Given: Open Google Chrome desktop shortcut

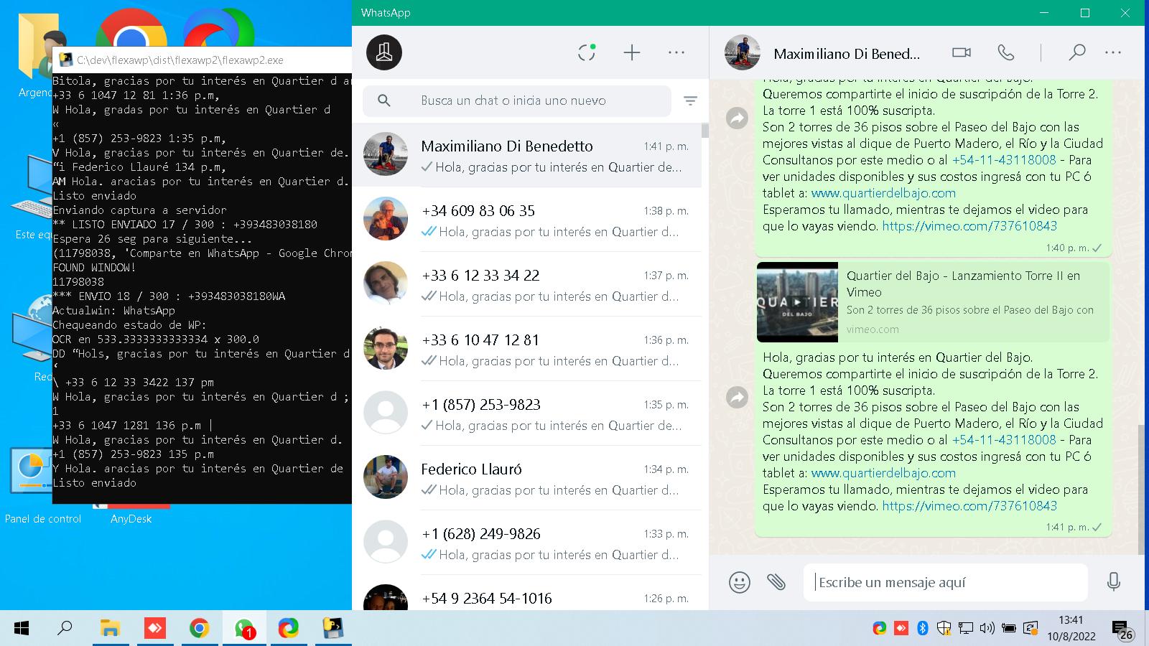Looking at the screenshot, I should click(131, 29).
